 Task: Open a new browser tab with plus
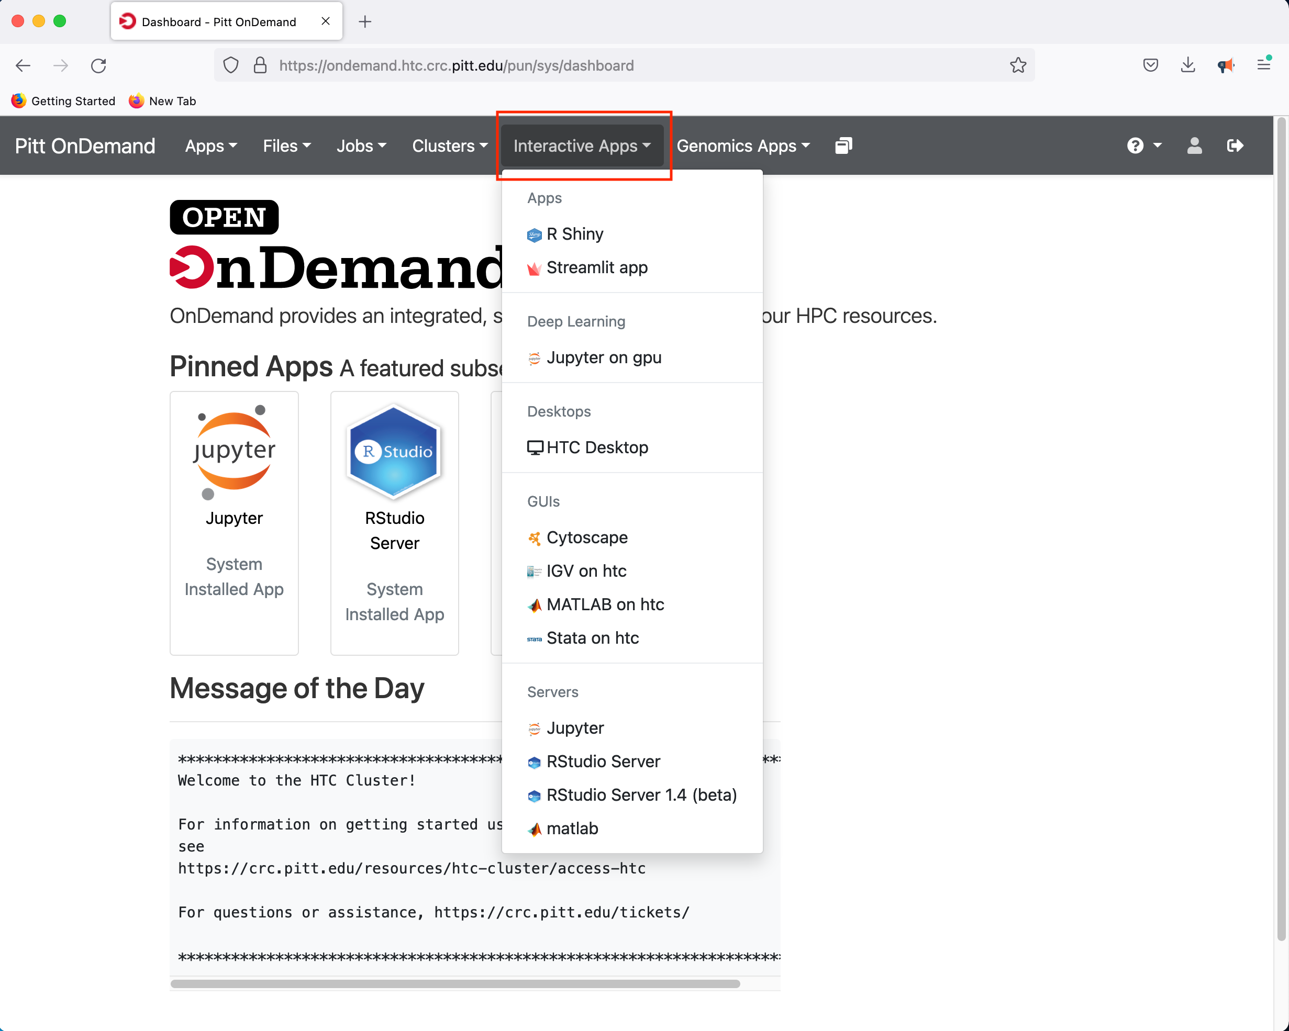365,22
